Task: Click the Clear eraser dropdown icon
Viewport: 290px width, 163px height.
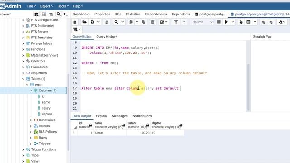Action: click(x=282, y=22)
